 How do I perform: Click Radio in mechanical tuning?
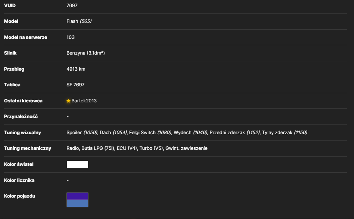73,148
